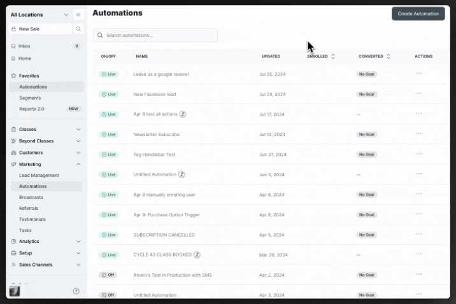Open actions menu for Tag Handlebar Test
456x304 pixels.
coord(418,154)
